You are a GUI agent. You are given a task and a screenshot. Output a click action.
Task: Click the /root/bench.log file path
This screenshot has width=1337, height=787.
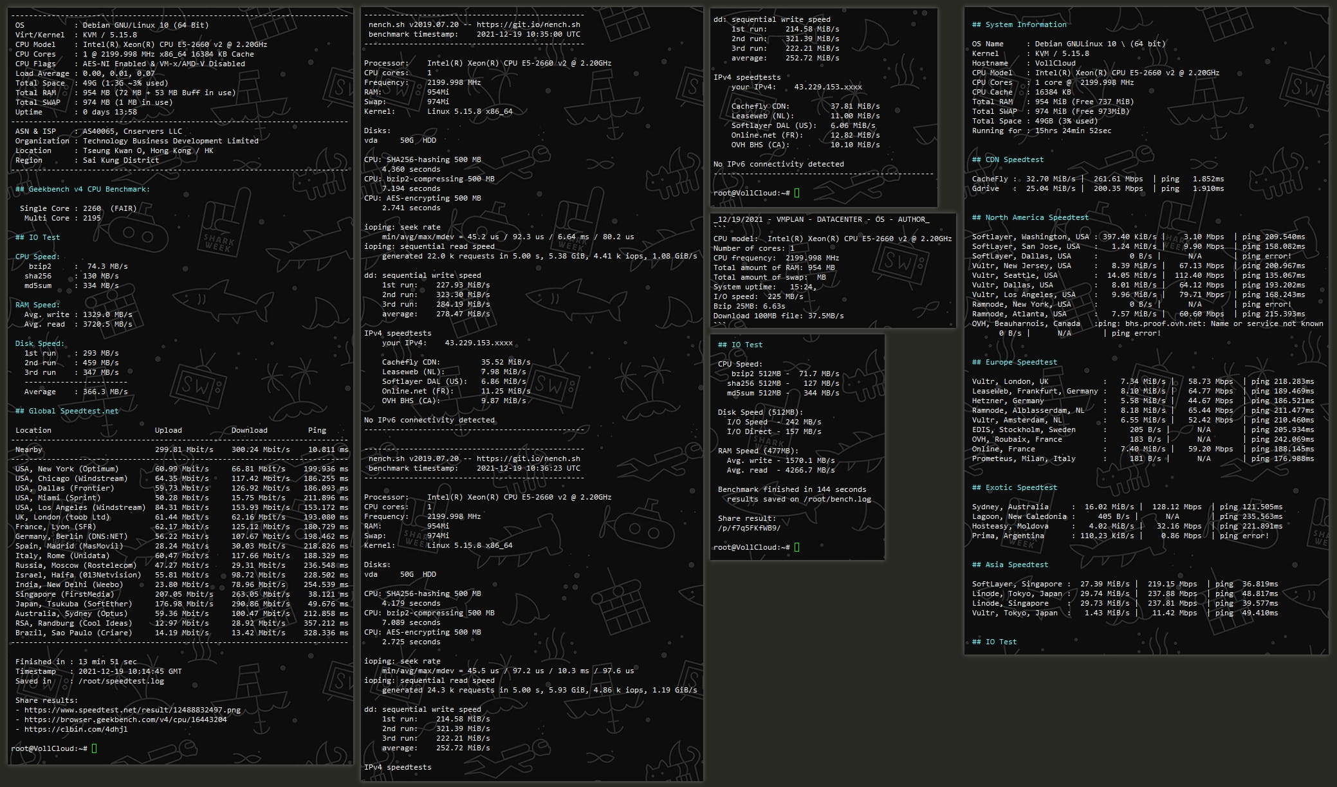coord(837,499)
